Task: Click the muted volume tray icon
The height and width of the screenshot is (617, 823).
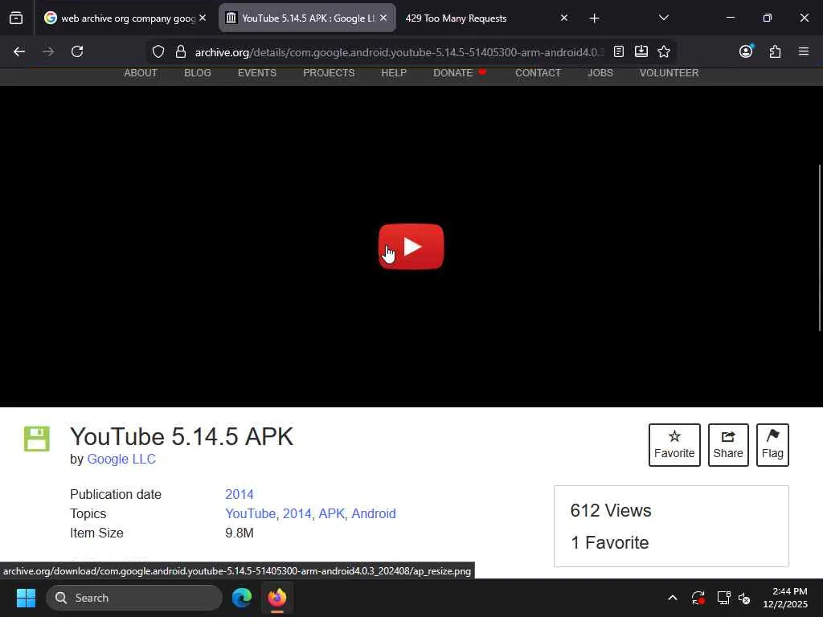Action: click(744, 598)
